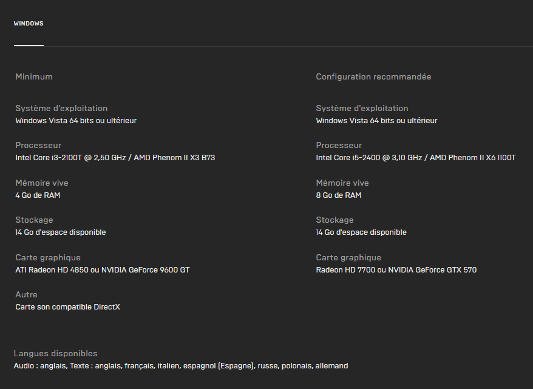Click minimum Carte graphique label

coord(48,257)
